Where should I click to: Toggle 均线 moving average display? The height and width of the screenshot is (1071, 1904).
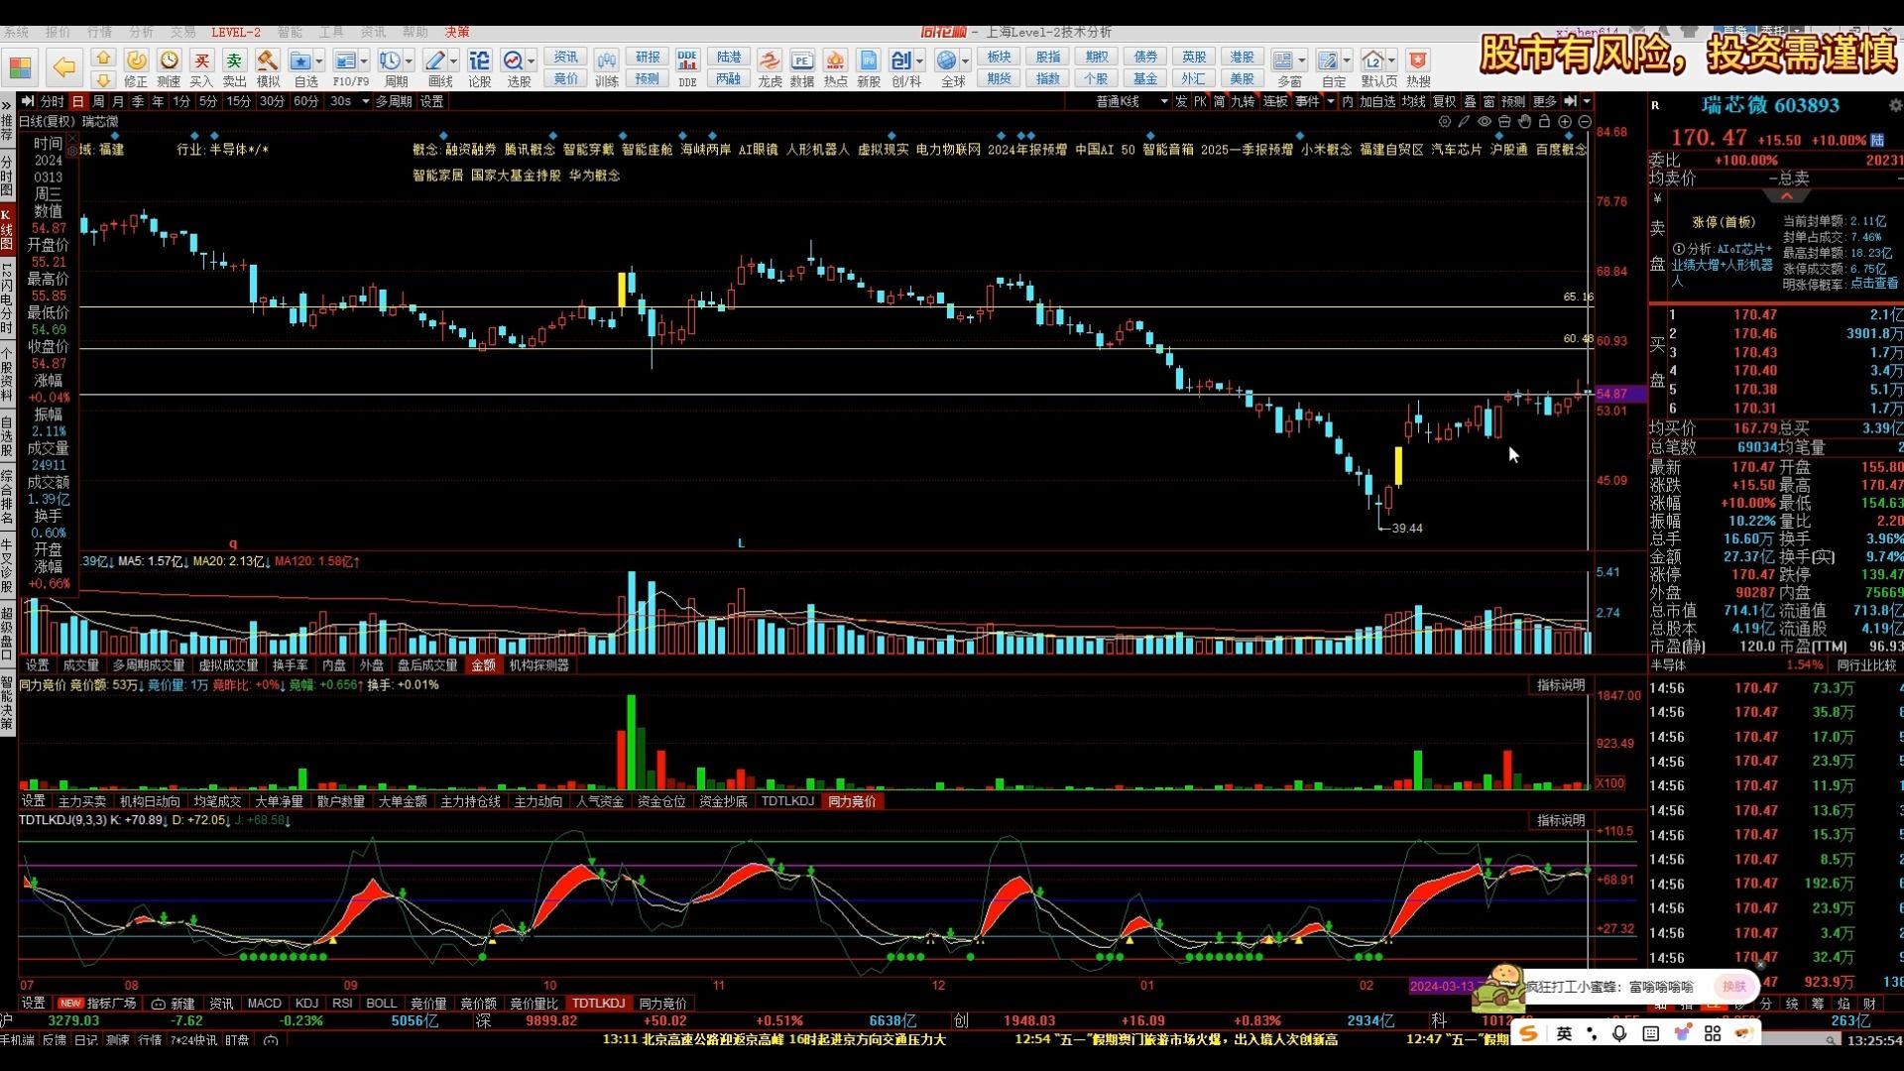point(1413,101)
